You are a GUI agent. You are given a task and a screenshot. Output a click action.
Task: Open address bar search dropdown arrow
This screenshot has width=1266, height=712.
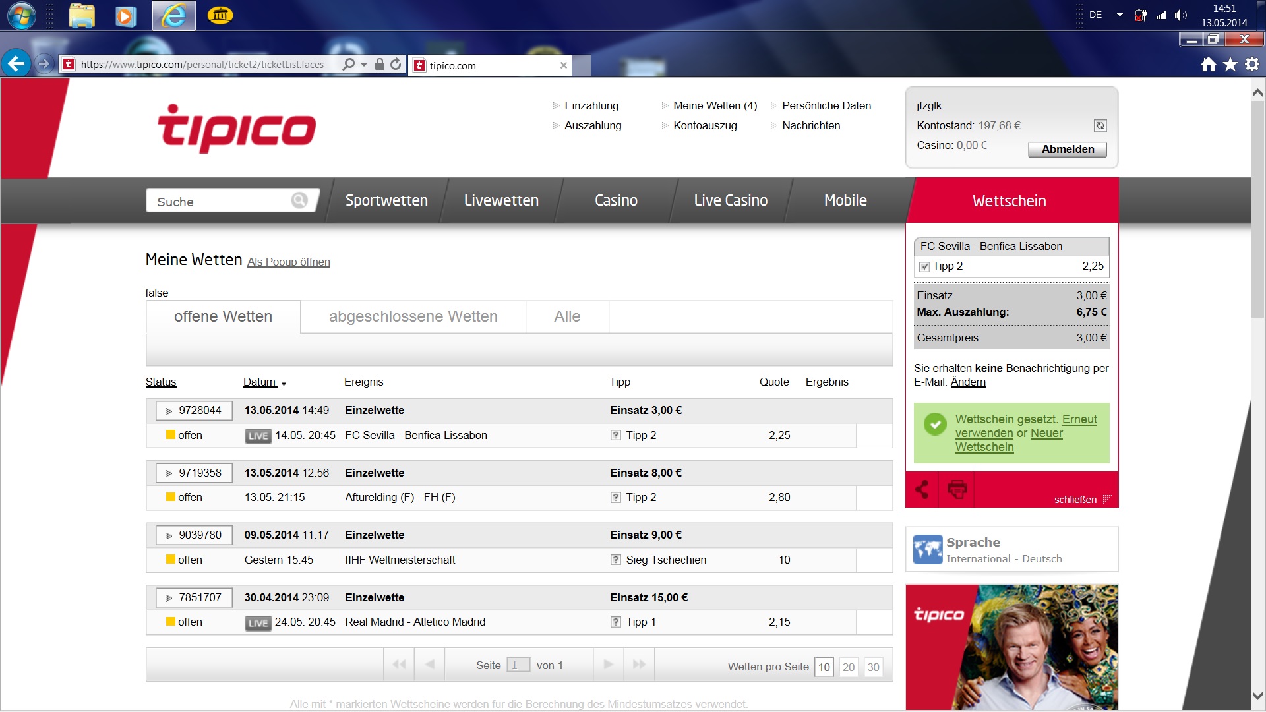(x=364, y=65)
